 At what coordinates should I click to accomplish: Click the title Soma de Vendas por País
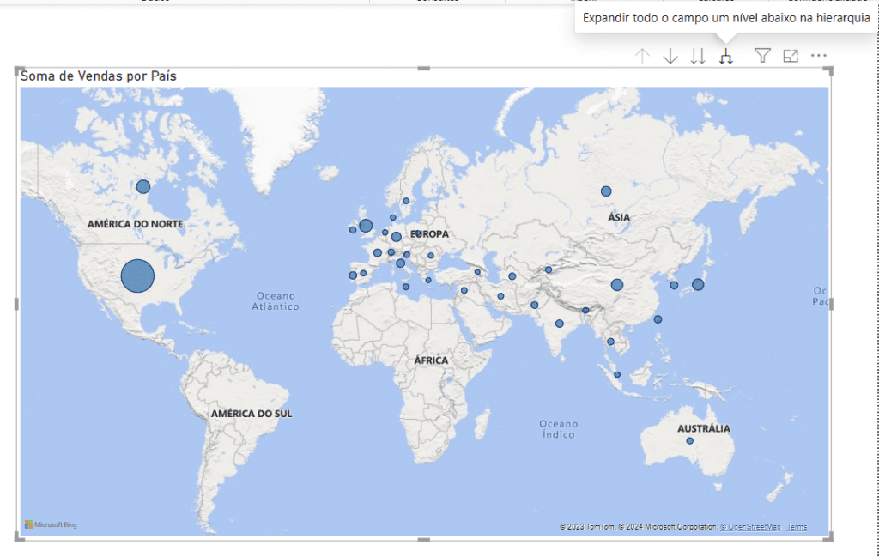click(99, 76)
